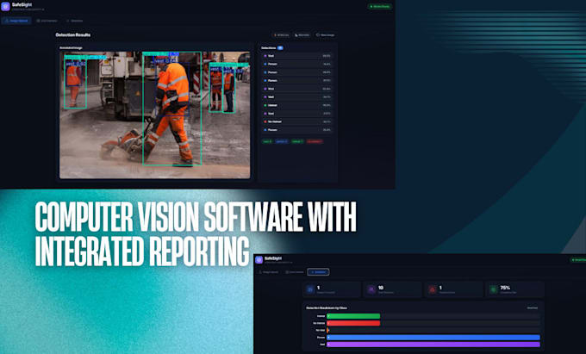This screenshot has width=586, height=354.
Task: Click the red no-helmet tag below the detections list
Action: pos(315,141)
